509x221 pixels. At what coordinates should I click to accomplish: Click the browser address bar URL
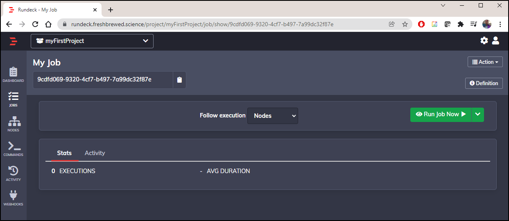[x=202, y=24]
